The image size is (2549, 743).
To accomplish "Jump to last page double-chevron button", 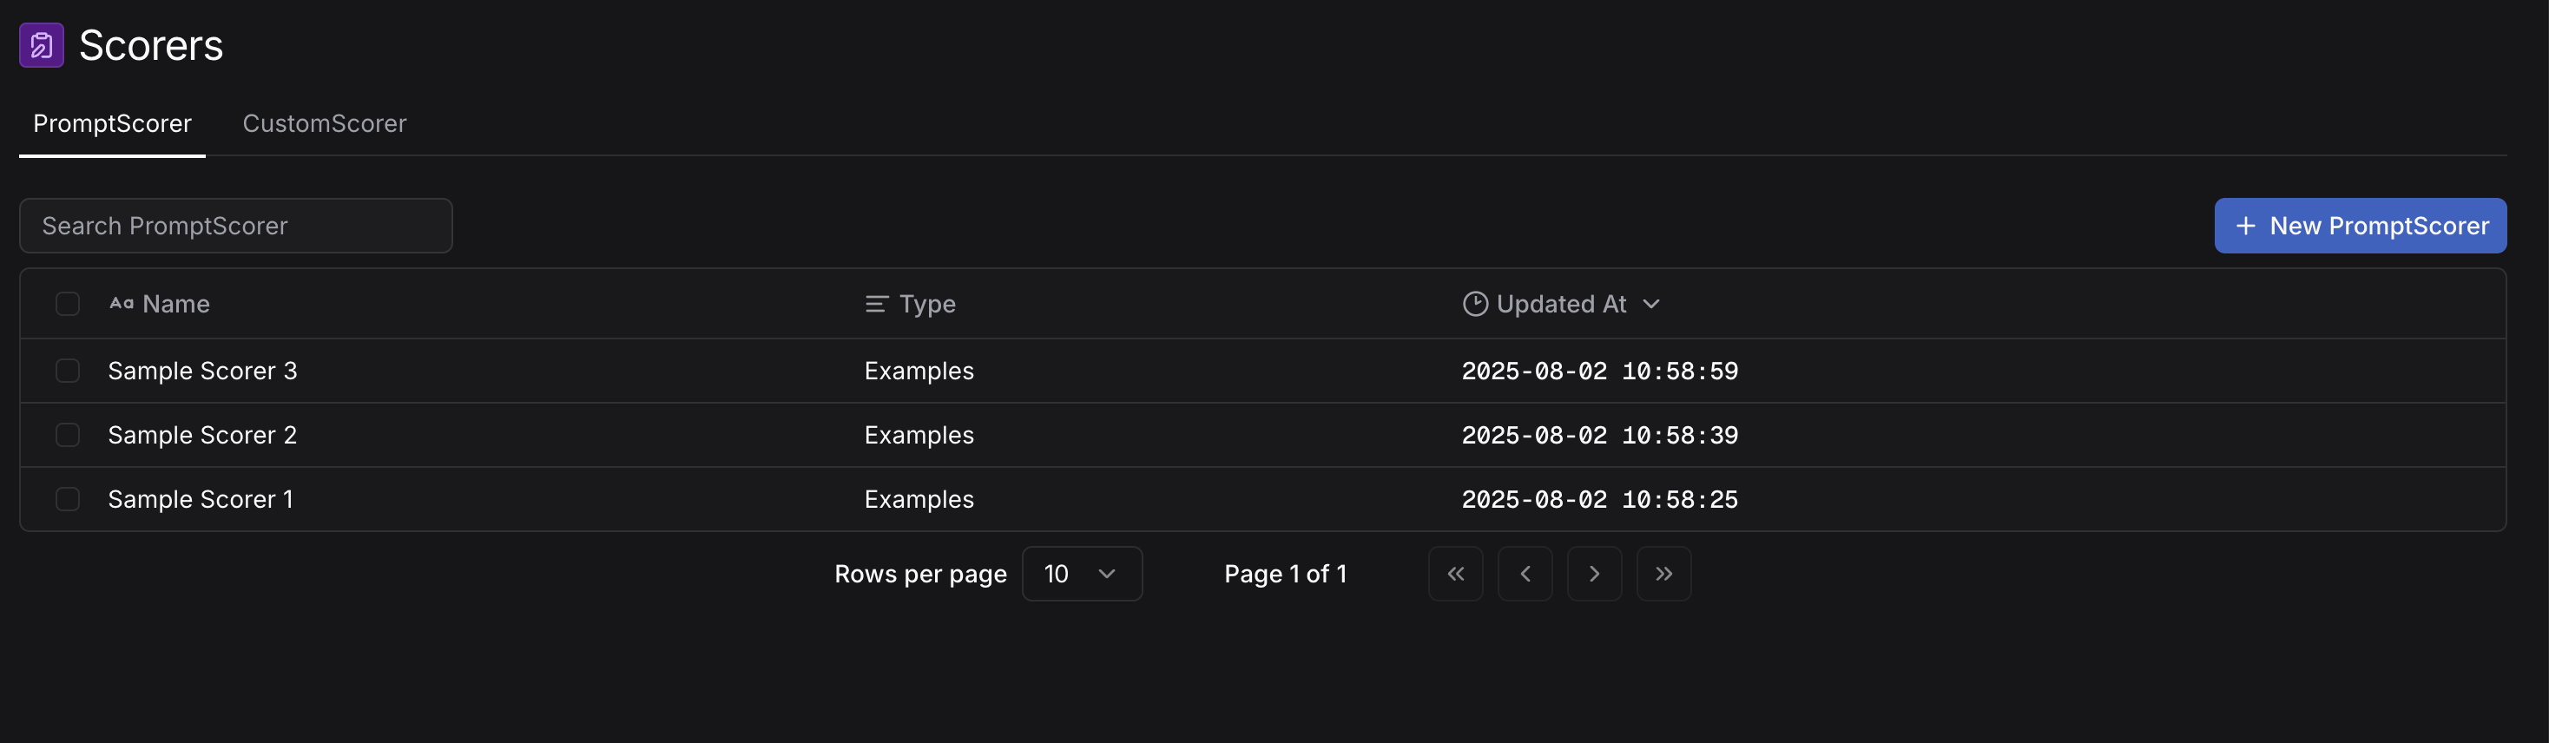I will pos(1663,574).
